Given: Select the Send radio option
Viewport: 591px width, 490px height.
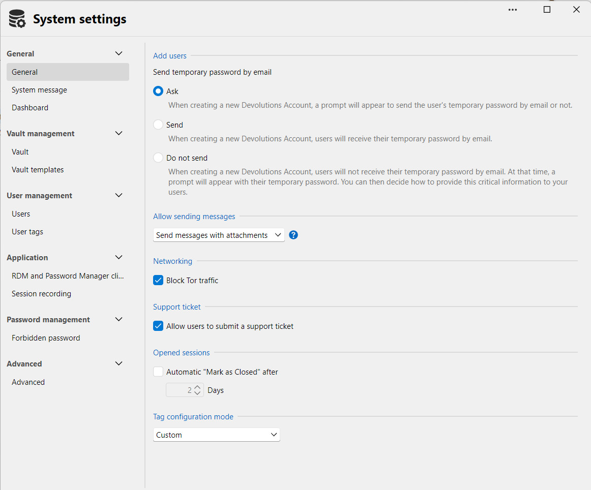Looking at the screenshot, I should (x=158, y=125).
